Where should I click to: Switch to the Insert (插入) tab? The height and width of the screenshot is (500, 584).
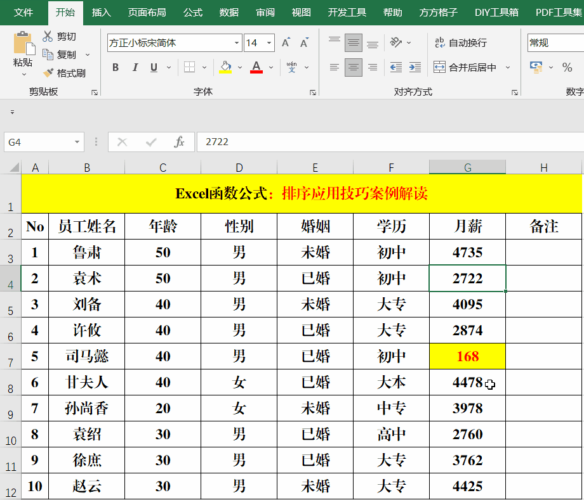coord(102,13)
